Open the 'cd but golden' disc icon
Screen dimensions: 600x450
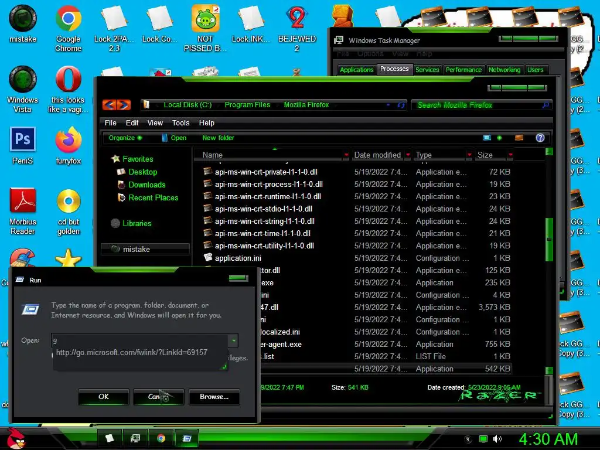coord(68,211)
